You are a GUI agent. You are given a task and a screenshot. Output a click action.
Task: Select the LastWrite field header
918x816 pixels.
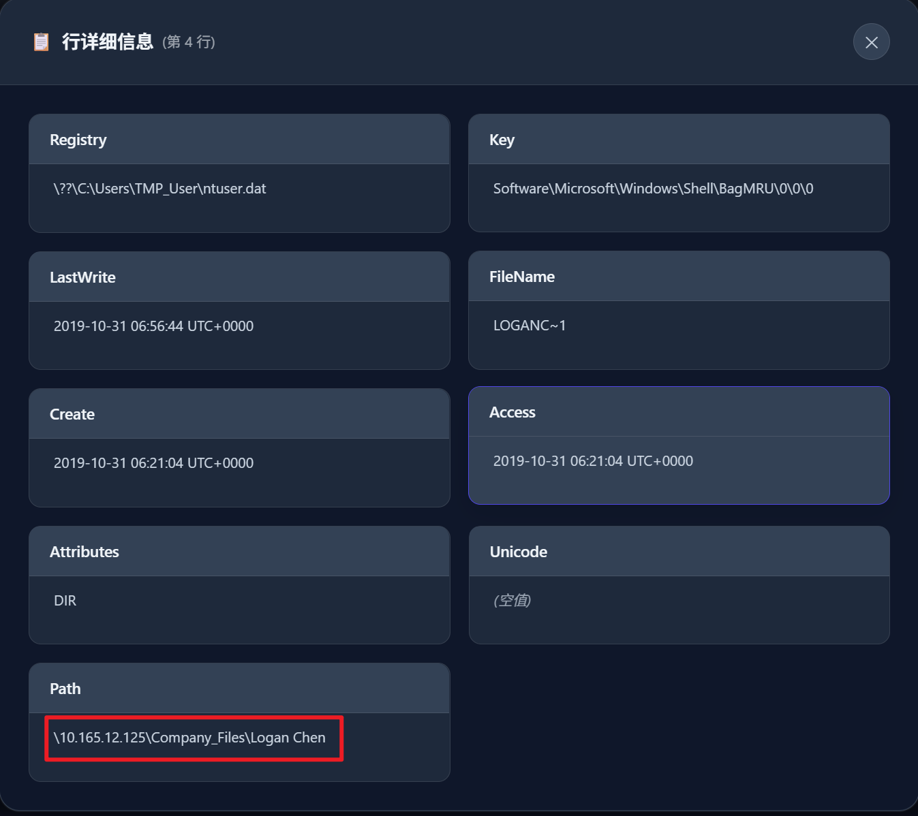[x=82, y=277]
